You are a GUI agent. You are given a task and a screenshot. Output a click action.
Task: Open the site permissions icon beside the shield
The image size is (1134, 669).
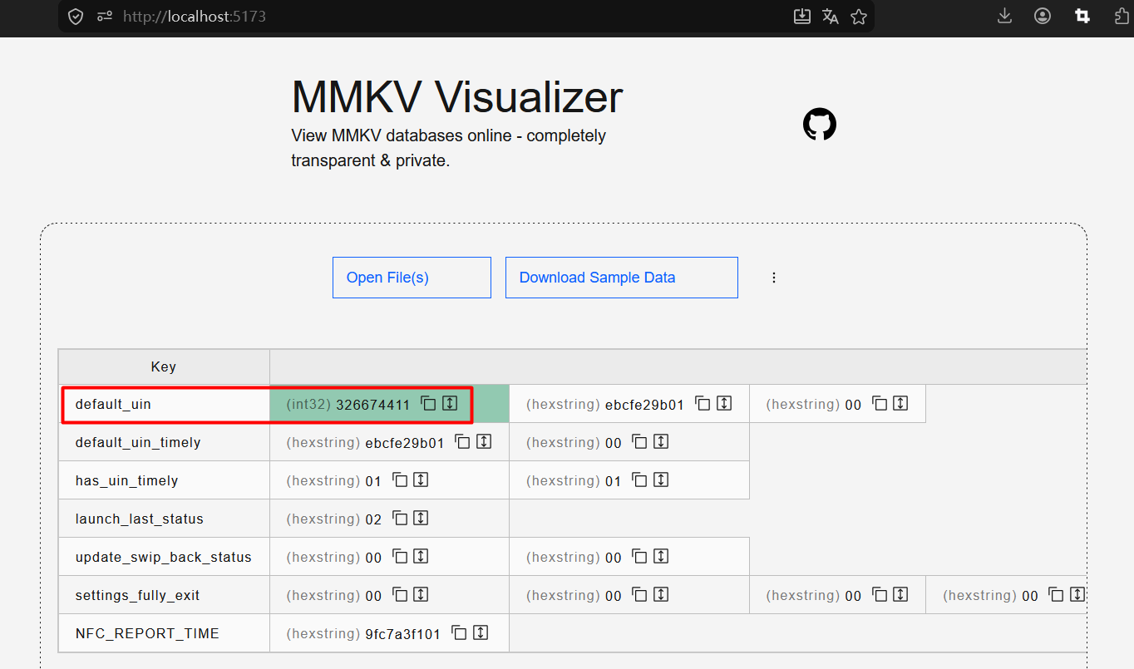pyautogui.click(x=104, y=16)
